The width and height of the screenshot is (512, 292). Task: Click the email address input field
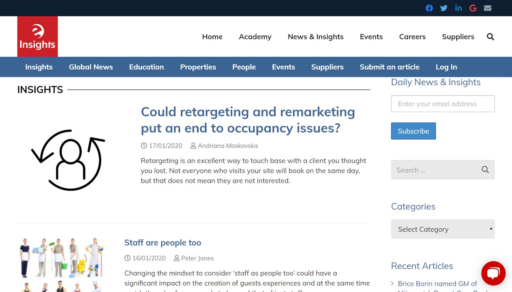(442, 104)
